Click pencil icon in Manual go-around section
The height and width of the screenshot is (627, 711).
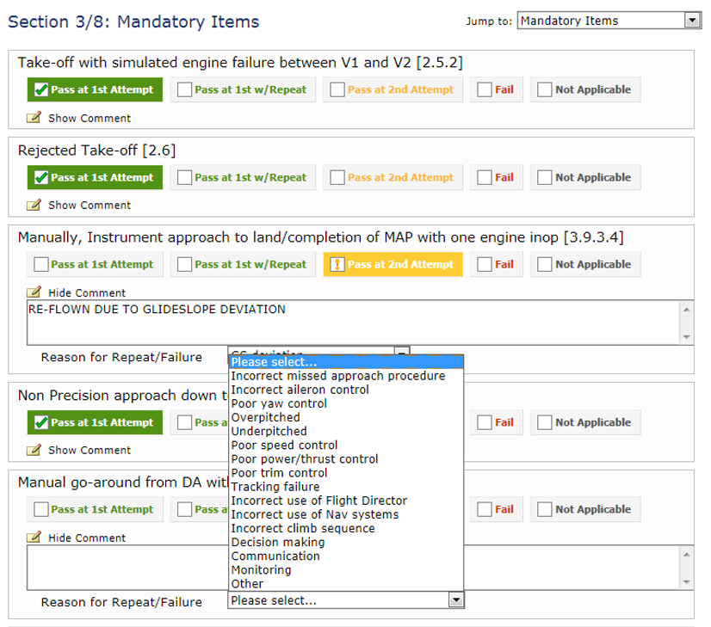(34, 538)
